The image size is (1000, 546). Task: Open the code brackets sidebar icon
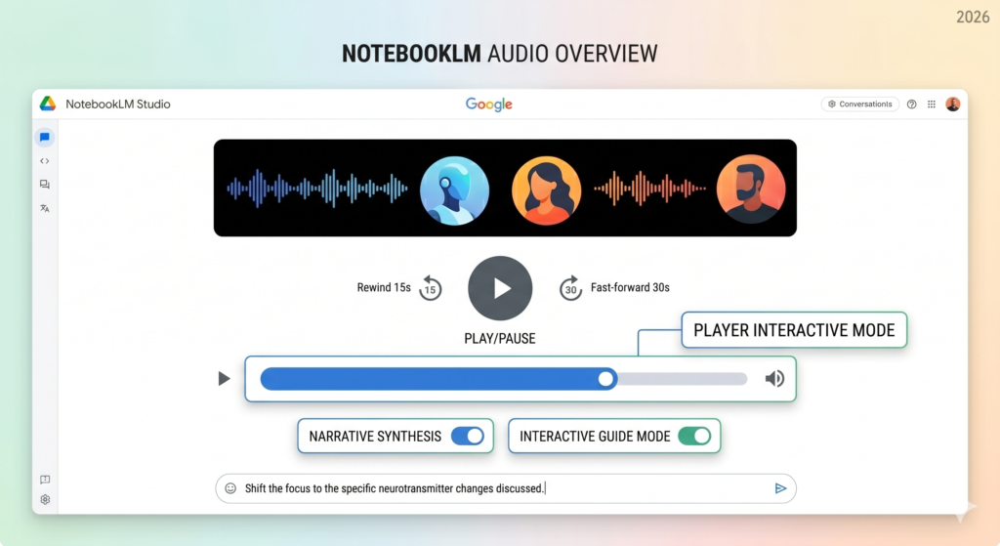(x=45, y=161)
